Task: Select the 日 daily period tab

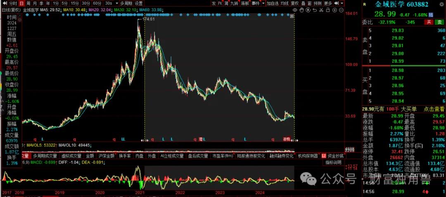Action: (21, 3)
